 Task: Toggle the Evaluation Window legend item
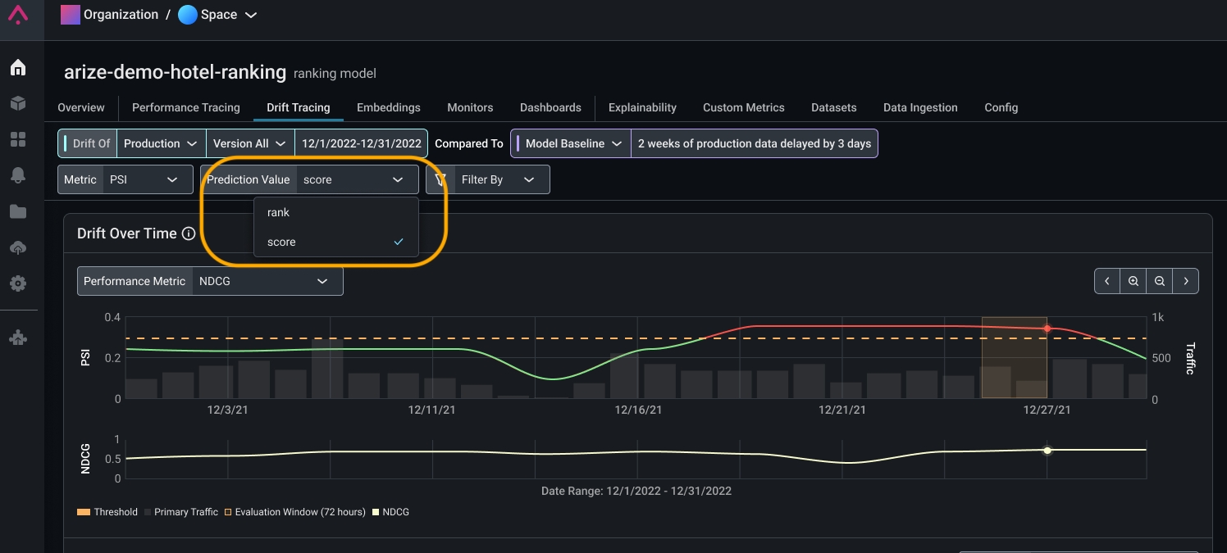pos(294,512)
